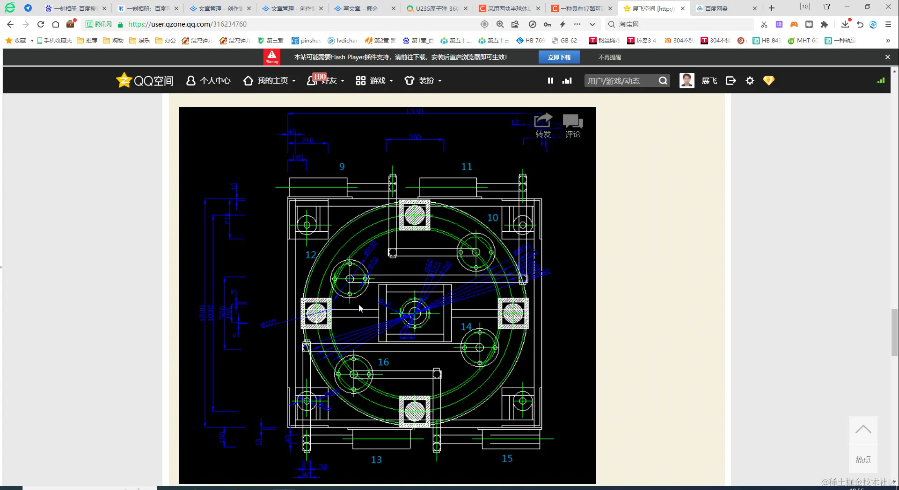Open the 热点 hot topics button
Viewport: 899px width, 490px height.
pyautogui.click(x=863, y=459)
